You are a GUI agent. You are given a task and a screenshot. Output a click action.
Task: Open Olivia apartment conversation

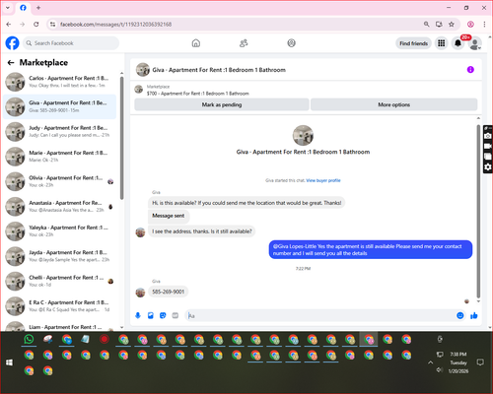[x=59, y=181]
